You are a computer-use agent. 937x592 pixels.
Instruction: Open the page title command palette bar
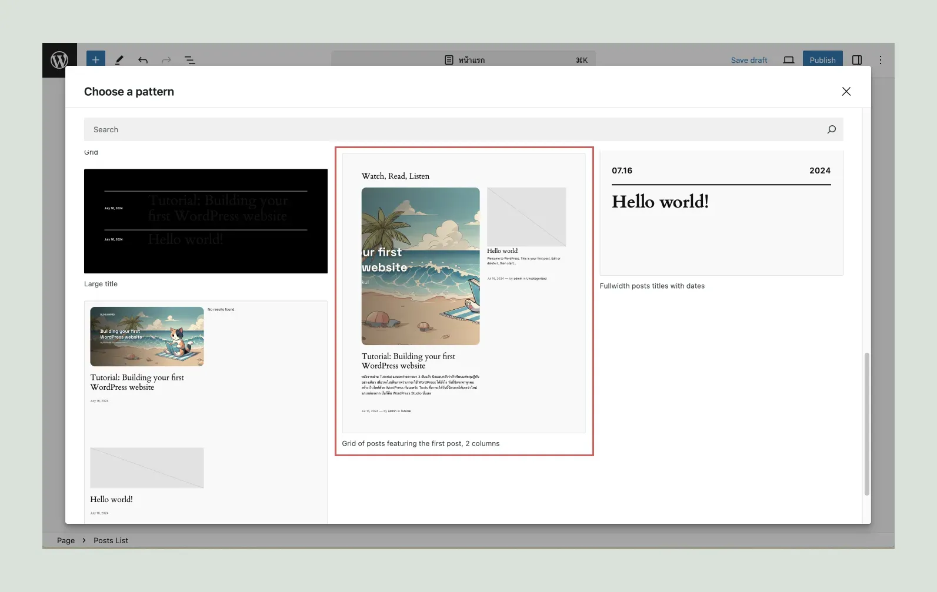[464, 60]
